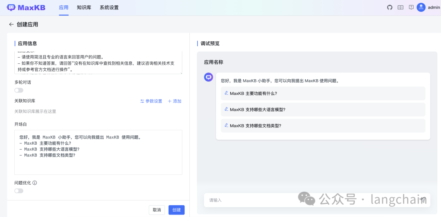Image resolution: width=441 pixels, height=217 pixels.
Task: Open the GitHub repository icon
Action: (x=390, y=8)
